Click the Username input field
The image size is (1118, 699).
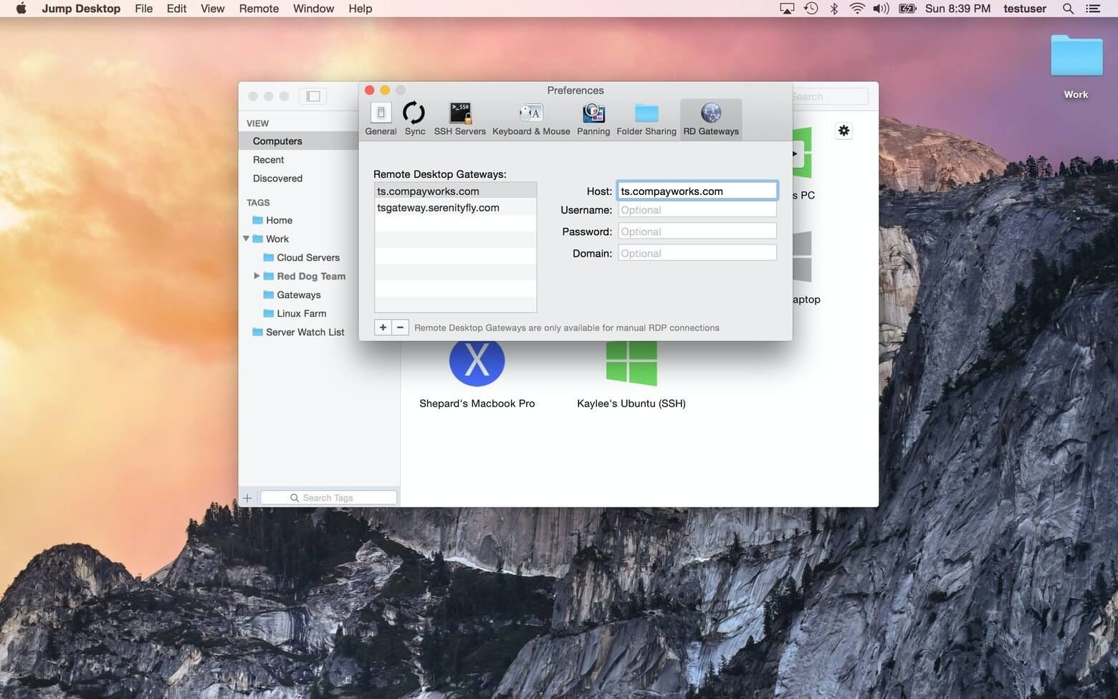coord(696,209)
